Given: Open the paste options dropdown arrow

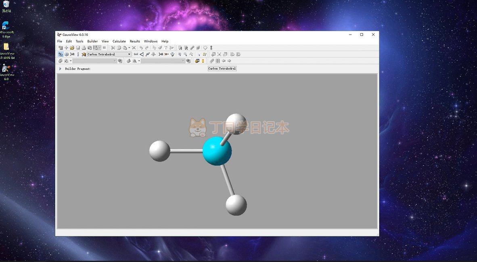Looking at the screenshot, I should 129,48.
